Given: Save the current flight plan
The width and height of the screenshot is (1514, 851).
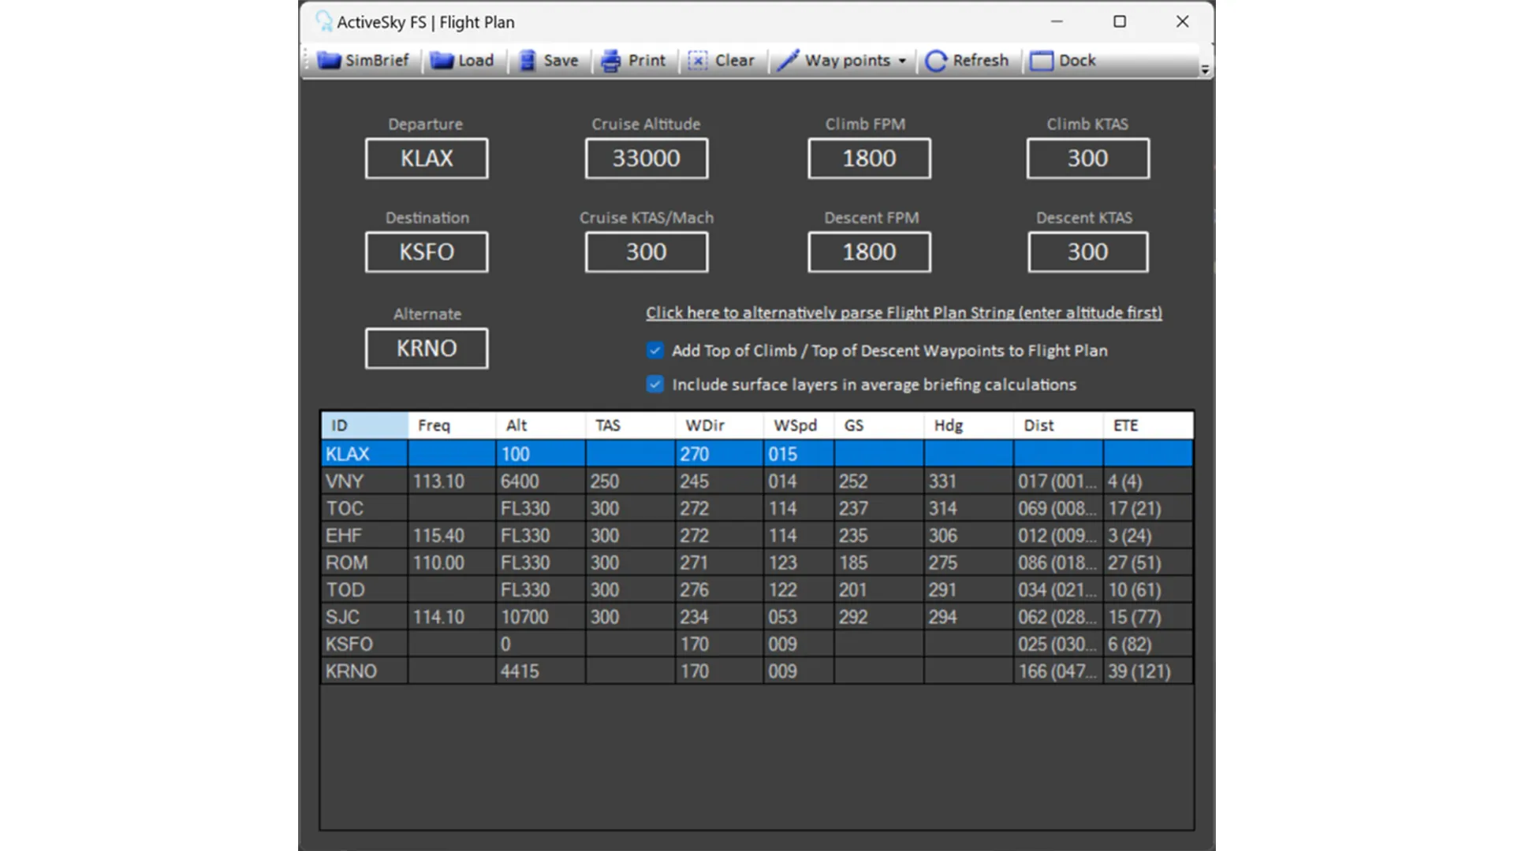Looking at the screenshot, I should pyautogui.click(x=549, y=61).
